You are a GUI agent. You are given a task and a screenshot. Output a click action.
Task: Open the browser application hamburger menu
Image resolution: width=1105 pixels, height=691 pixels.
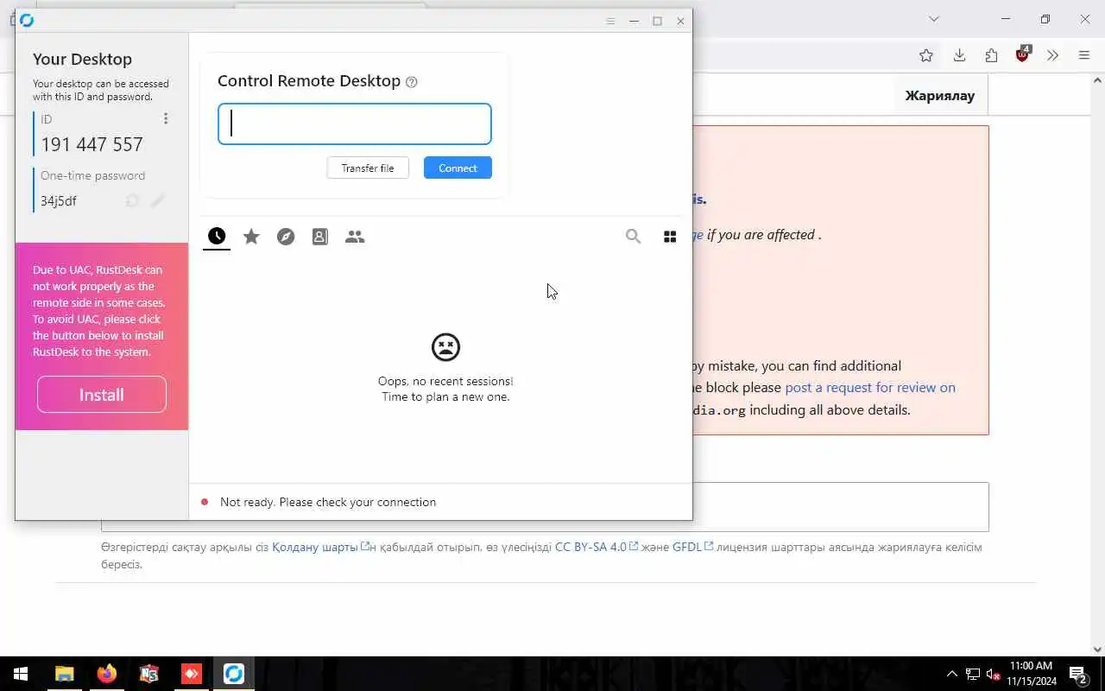pos(1084,55)
